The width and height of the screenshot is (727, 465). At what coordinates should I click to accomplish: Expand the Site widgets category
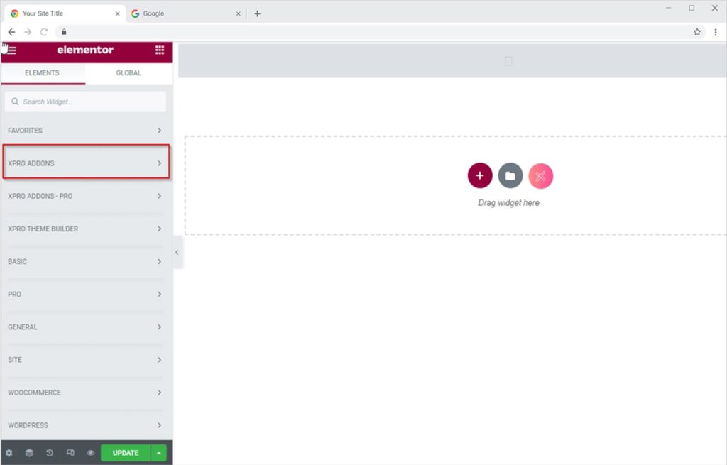coord(85,360)
